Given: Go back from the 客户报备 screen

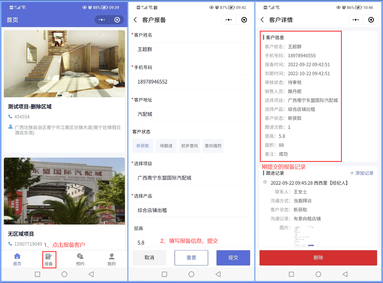Looking at the screenshot, I should click(x=135, y=20).
